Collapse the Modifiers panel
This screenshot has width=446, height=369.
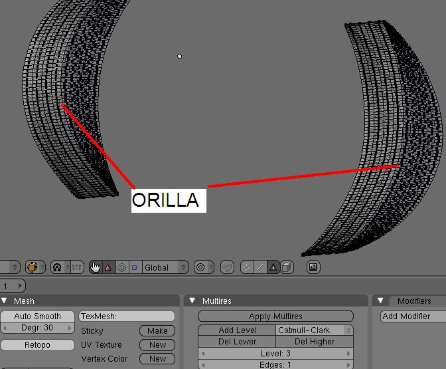point(380,301)
